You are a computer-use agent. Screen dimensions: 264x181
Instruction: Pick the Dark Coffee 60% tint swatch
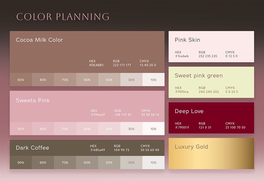point(87,163)
